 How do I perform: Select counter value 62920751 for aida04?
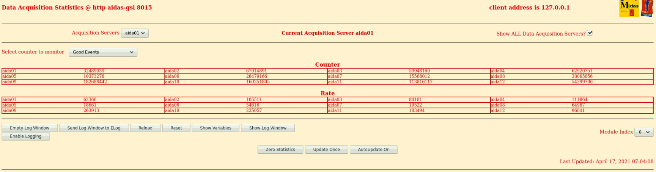point(582,71)
